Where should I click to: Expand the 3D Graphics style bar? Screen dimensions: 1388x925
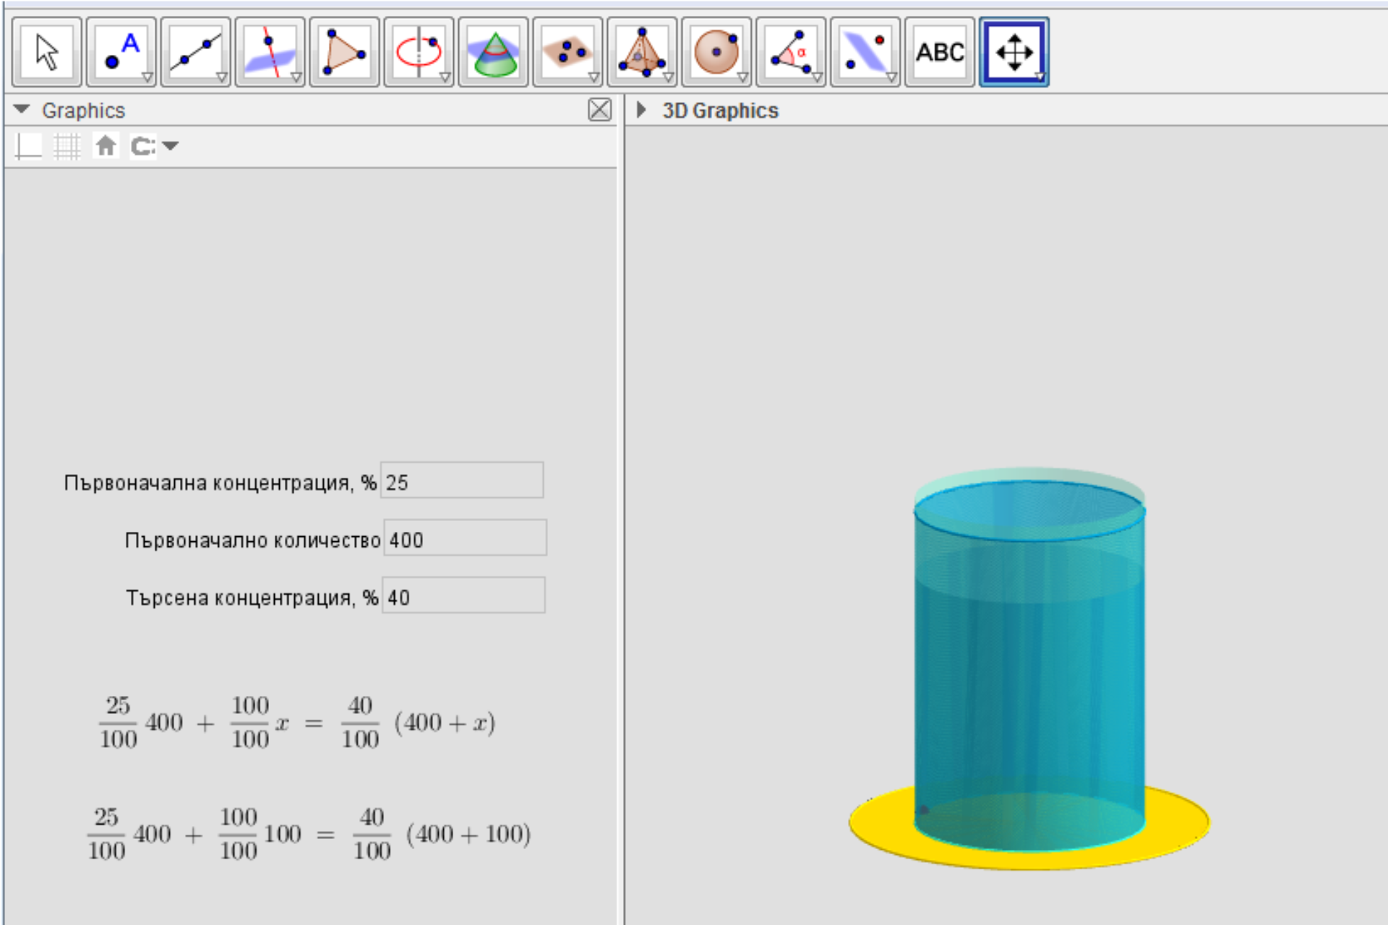(x=641, y=110)
